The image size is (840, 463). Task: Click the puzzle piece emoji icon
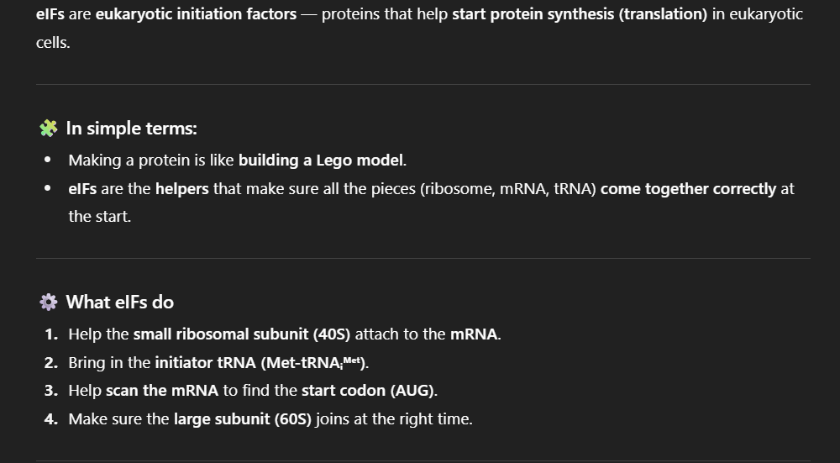pos(49,129)
